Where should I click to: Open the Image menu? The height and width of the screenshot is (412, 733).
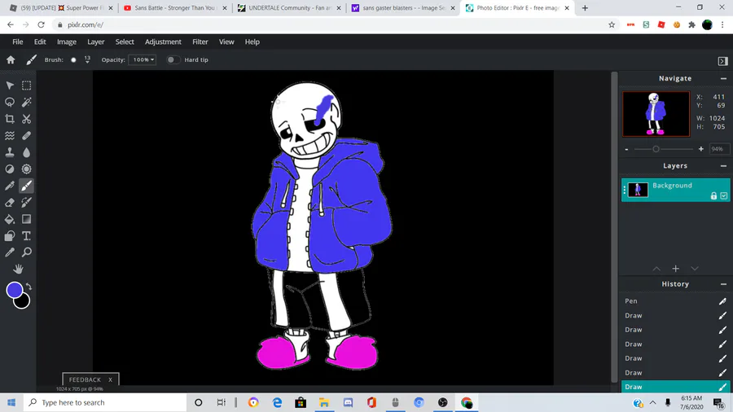tap(67, 42)
